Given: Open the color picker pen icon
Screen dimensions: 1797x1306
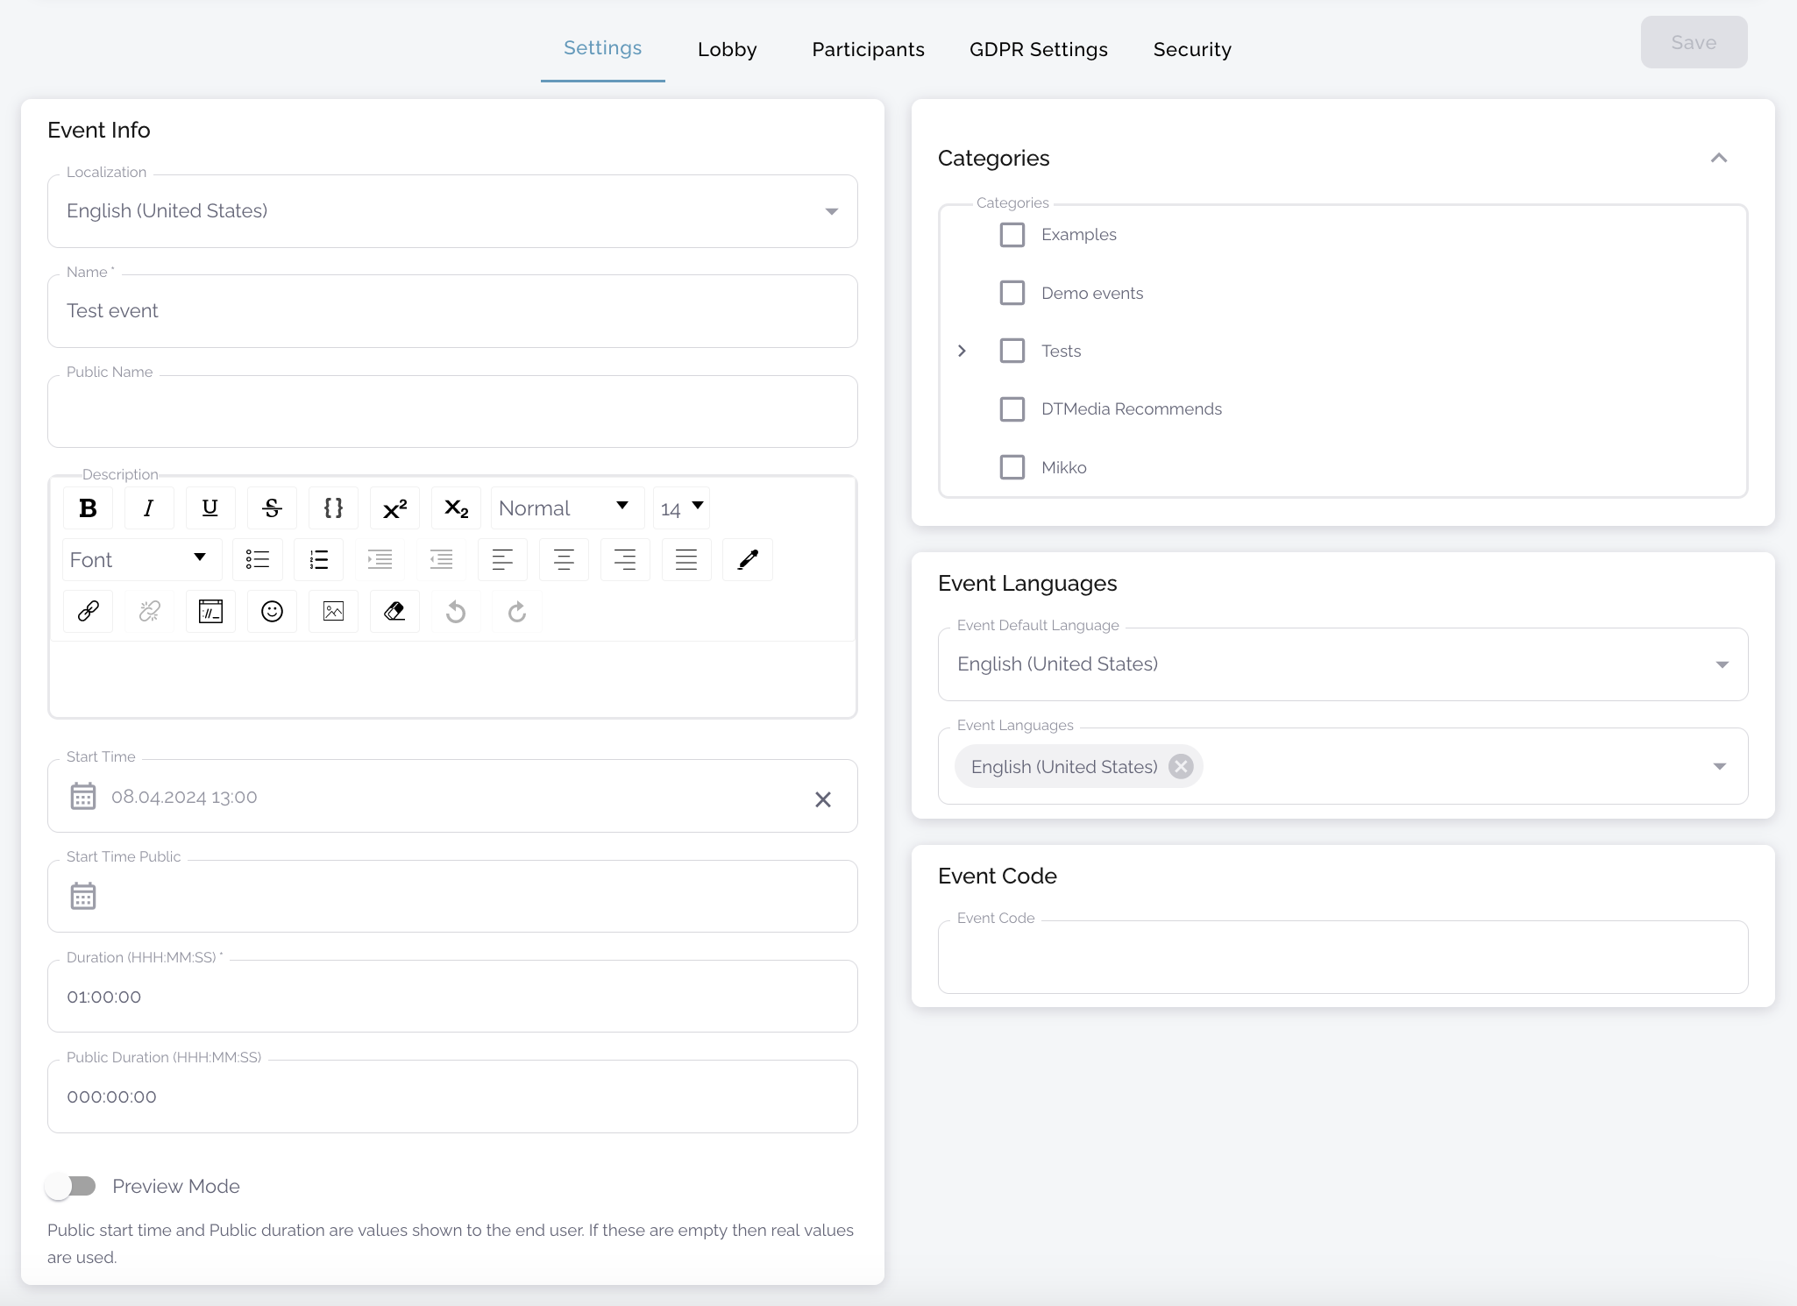Looking at the screenshot, I should [x=748, y=559].
